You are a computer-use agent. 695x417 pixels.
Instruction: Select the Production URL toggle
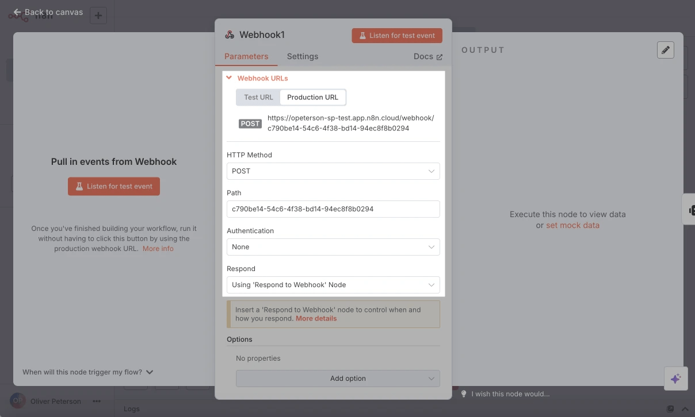pos(313,97)
